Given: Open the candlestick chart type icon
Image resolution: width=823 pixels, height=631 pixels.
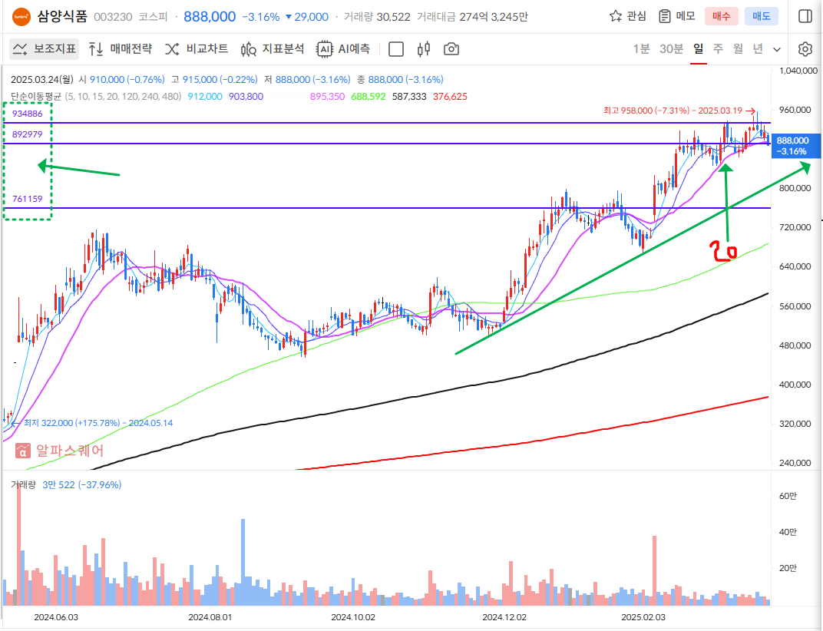Looking at the screenshot, I should pyautogui.click(x=424, y=49).
